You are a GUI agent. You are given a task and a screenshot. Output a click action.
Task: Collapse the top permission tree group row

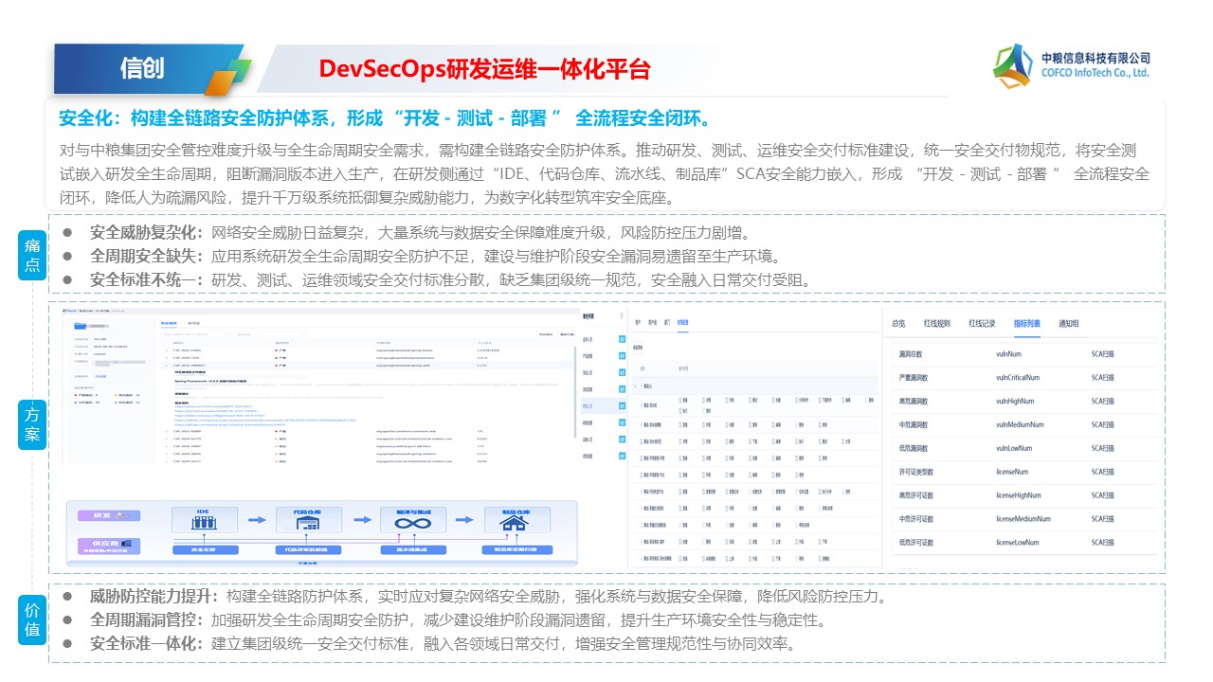click(x=636, y=386)
